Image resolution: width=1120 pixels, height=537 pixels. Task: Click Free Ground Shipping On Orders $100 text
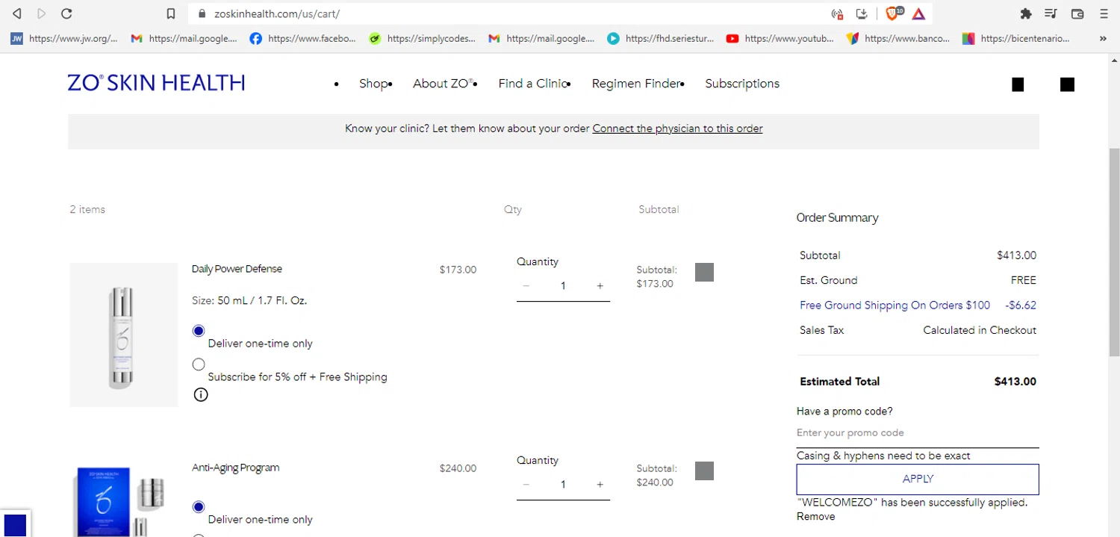[895, 305]
